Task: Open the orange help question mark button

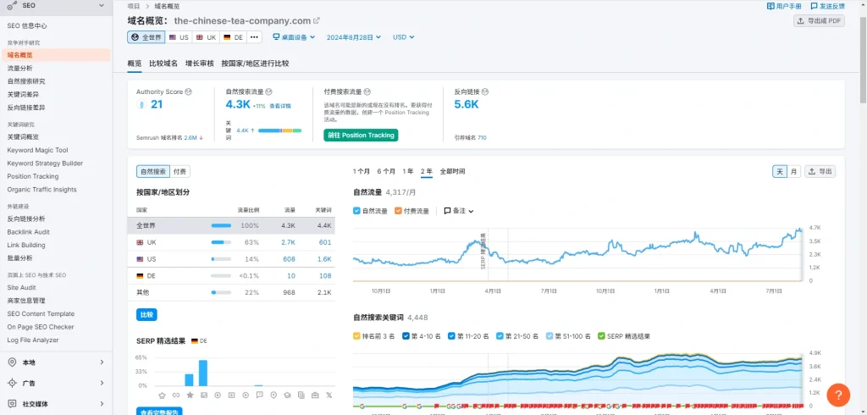Action: click(x=838, y=395)
